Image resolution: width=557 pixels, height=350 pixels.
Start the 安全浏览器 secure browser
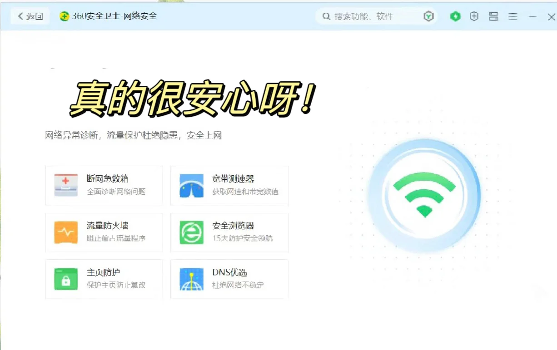pos(229,232)
